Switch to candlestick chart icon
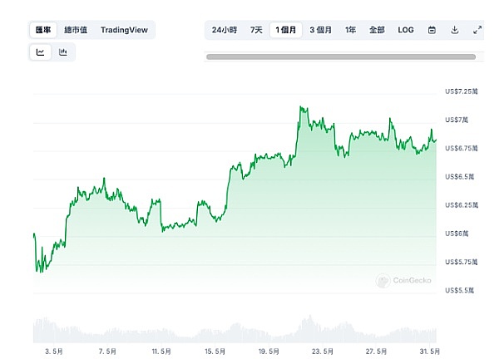499x364 pixels. click(x=63, y=52)
